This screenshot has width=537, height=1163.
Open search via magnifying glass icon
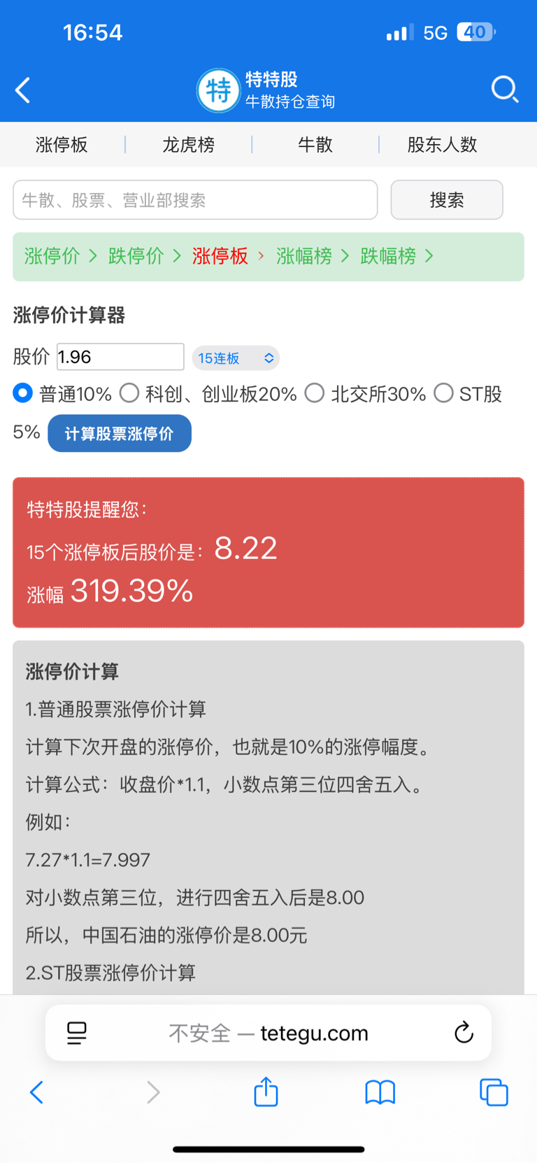[504, 90]
